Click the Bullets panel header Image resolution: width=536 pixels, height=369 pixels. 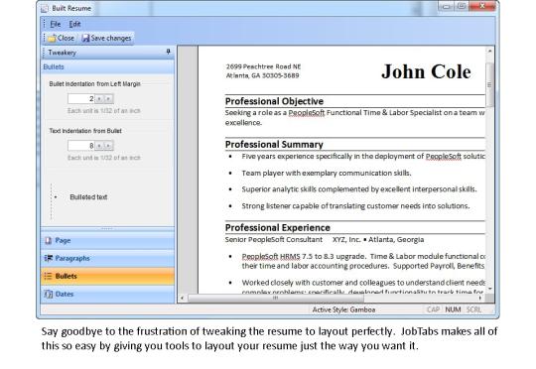107,67
